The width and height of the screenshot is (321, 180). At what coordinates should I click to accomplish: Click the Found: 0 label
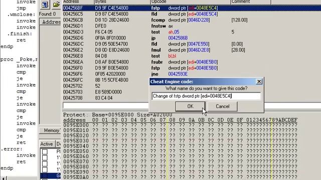(47, 14)
